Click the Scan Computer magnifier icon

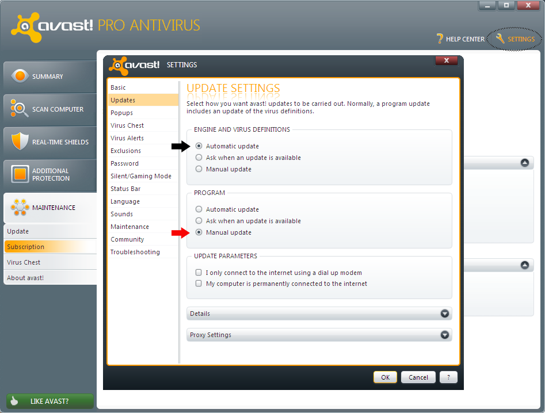coord(19,108)
